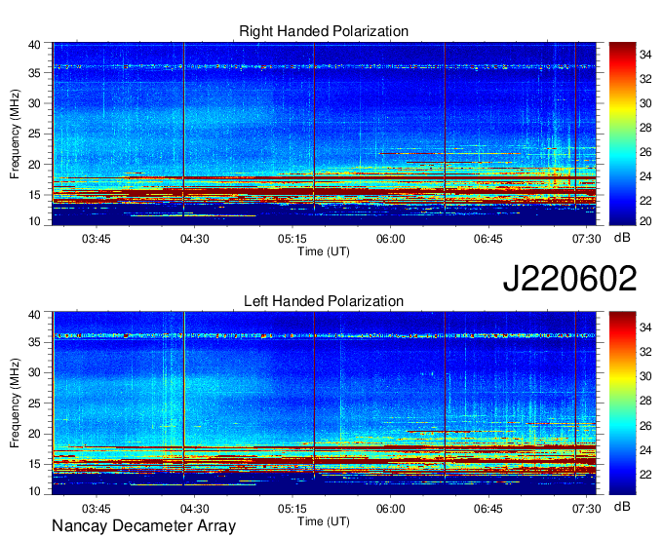Viewport: 663px width, 538px height.
Task: Click the 03:45 time tick under the left-handed plot
Action: tap(96, 509)
